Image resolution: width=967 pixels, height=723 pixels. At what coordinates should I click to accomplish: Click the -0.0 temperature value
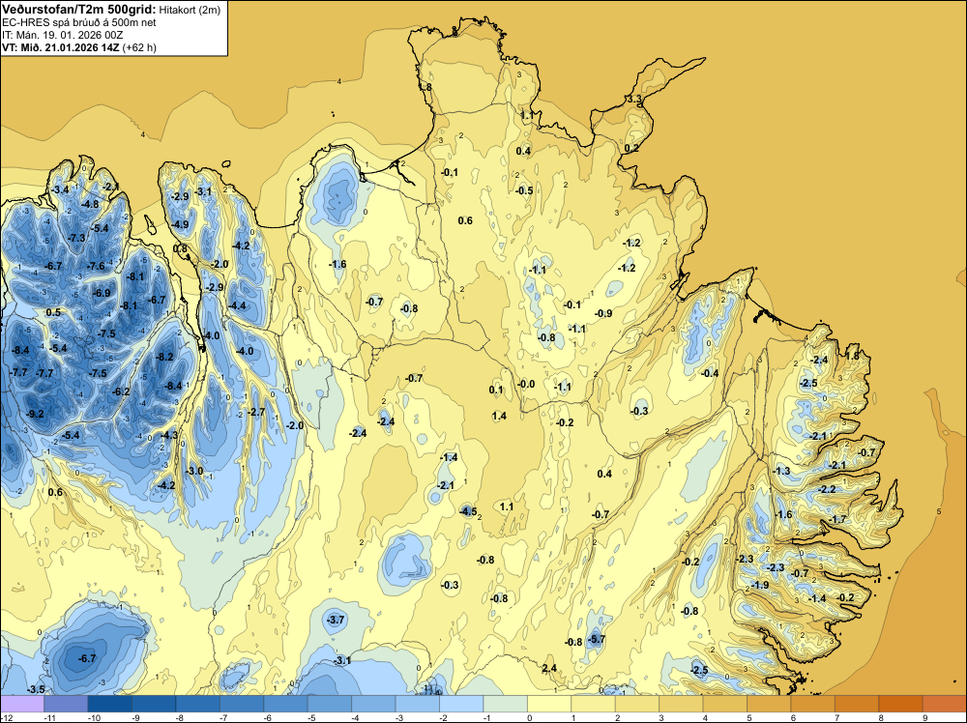pos(526,384)
